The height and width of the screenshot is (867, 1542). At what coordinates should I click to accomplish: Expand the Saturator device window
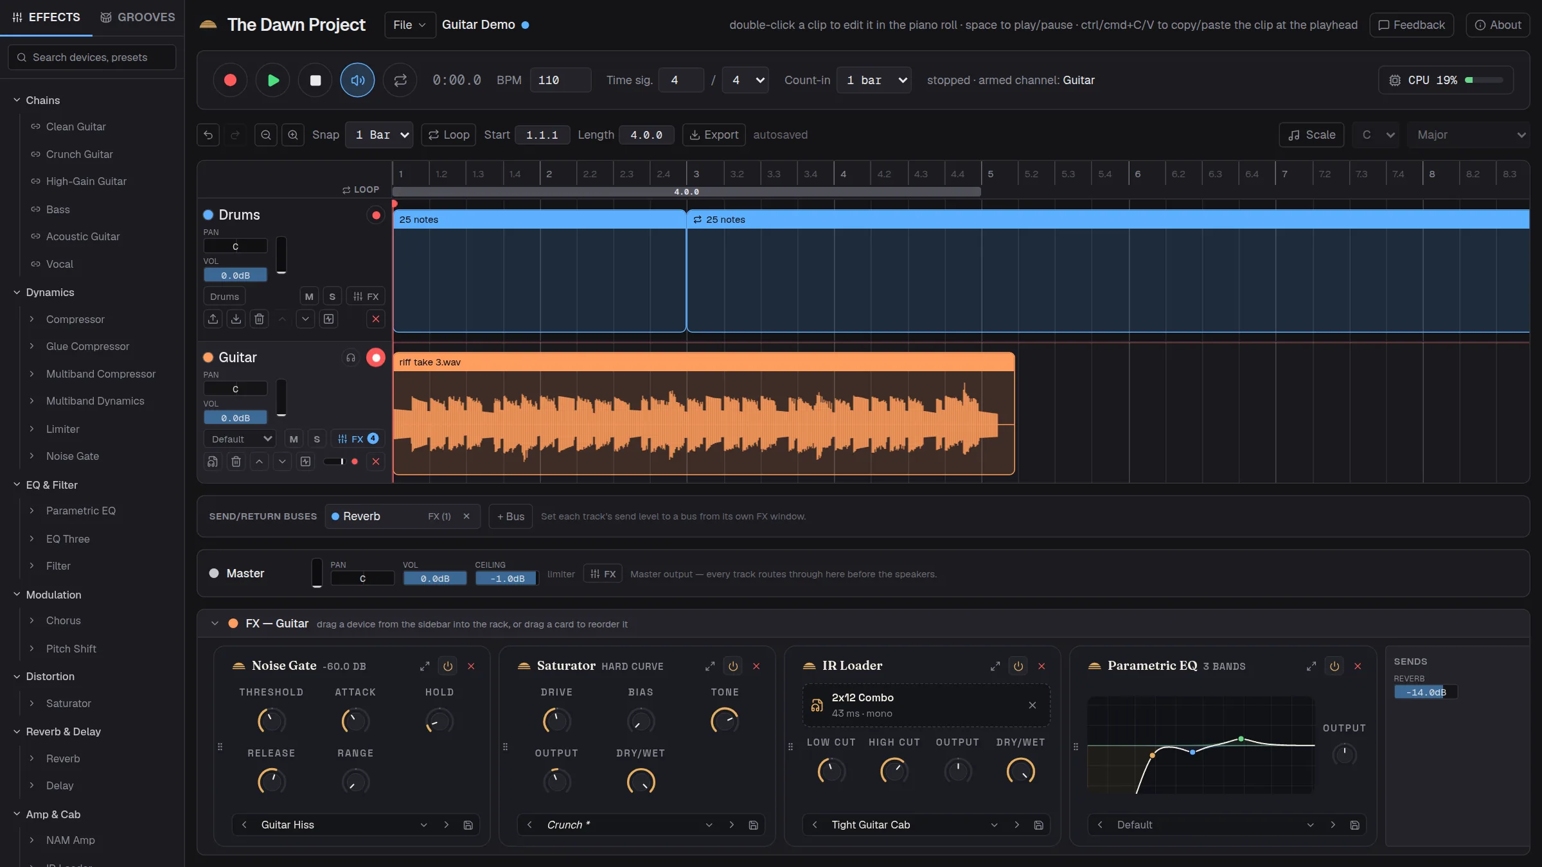(x=710, y=667)
